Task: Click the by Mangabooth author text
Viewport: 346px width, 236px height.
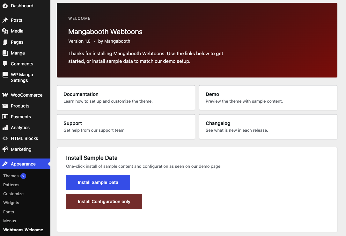Action: [x=114, y=41]
